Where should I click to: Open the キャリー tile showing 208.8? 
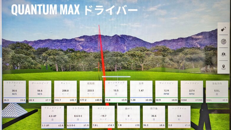(65, 92)
